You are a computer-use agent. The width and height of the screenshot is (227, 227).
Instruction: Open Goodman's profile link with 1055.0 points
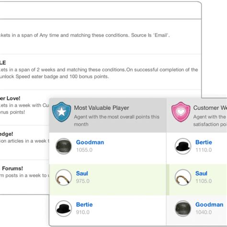[x=90, y=142]
